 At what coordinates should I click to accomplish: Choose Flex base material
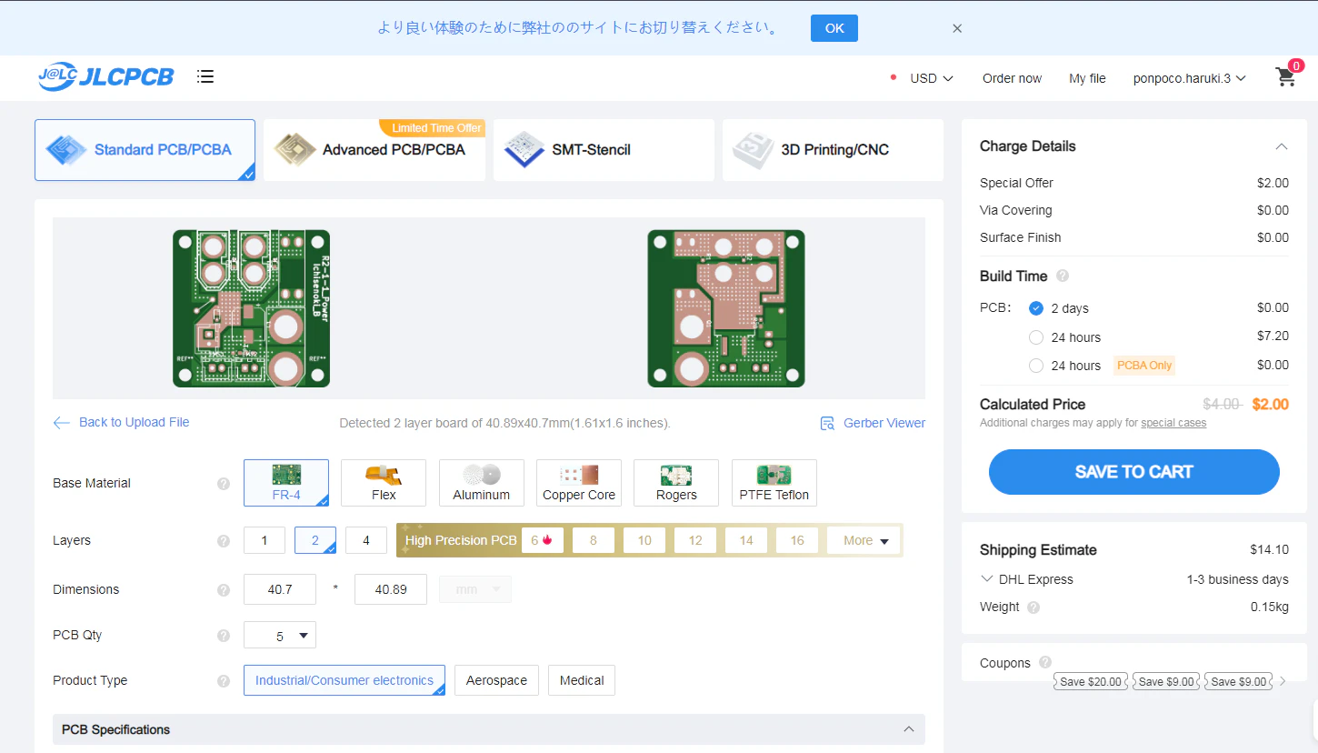(384, 483)
